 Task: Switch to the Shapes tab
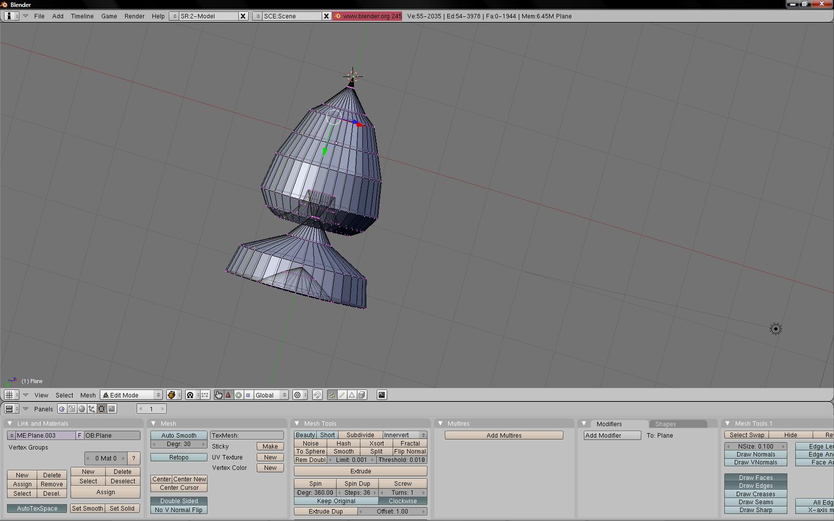pos(665,424)
